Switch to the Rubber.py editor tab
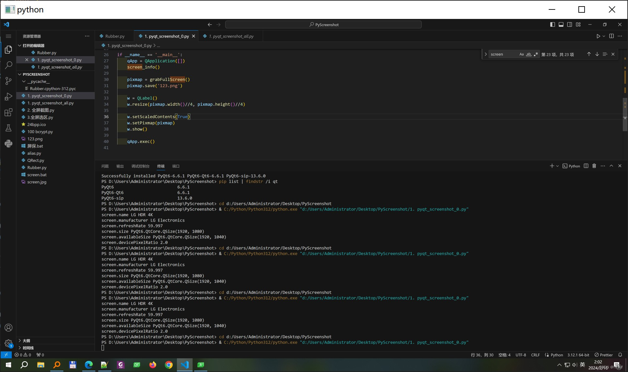The height and width of the screenshot is (372, 628). 115,36
